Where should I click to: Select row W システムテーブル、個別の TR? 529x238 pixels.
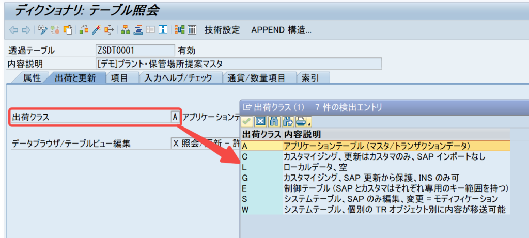click(x=376, y=209)
